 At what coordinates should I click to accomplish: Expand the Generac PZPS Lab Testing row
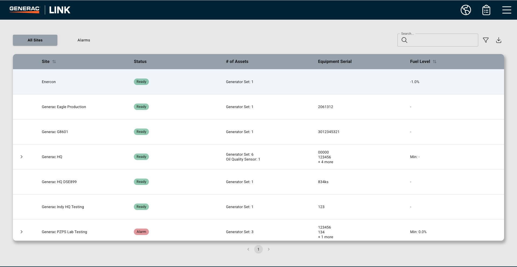[x=22, y=232]
